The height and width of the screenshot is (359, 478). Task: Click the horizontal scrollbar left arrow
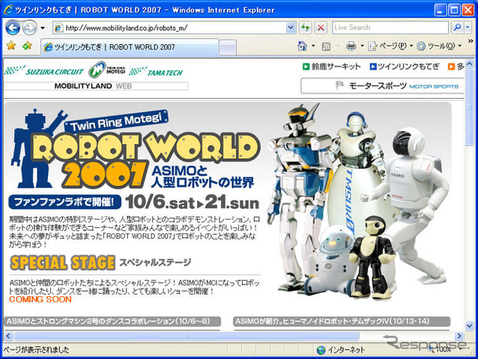[8, 336]
